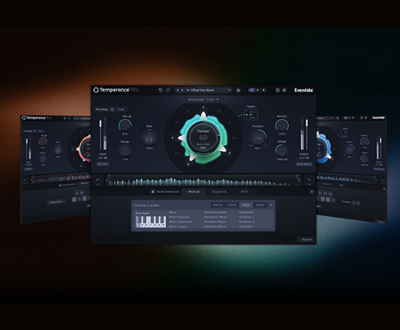Select Late under Target
Screen dimensions: 400x330
[x=251, y=117]
